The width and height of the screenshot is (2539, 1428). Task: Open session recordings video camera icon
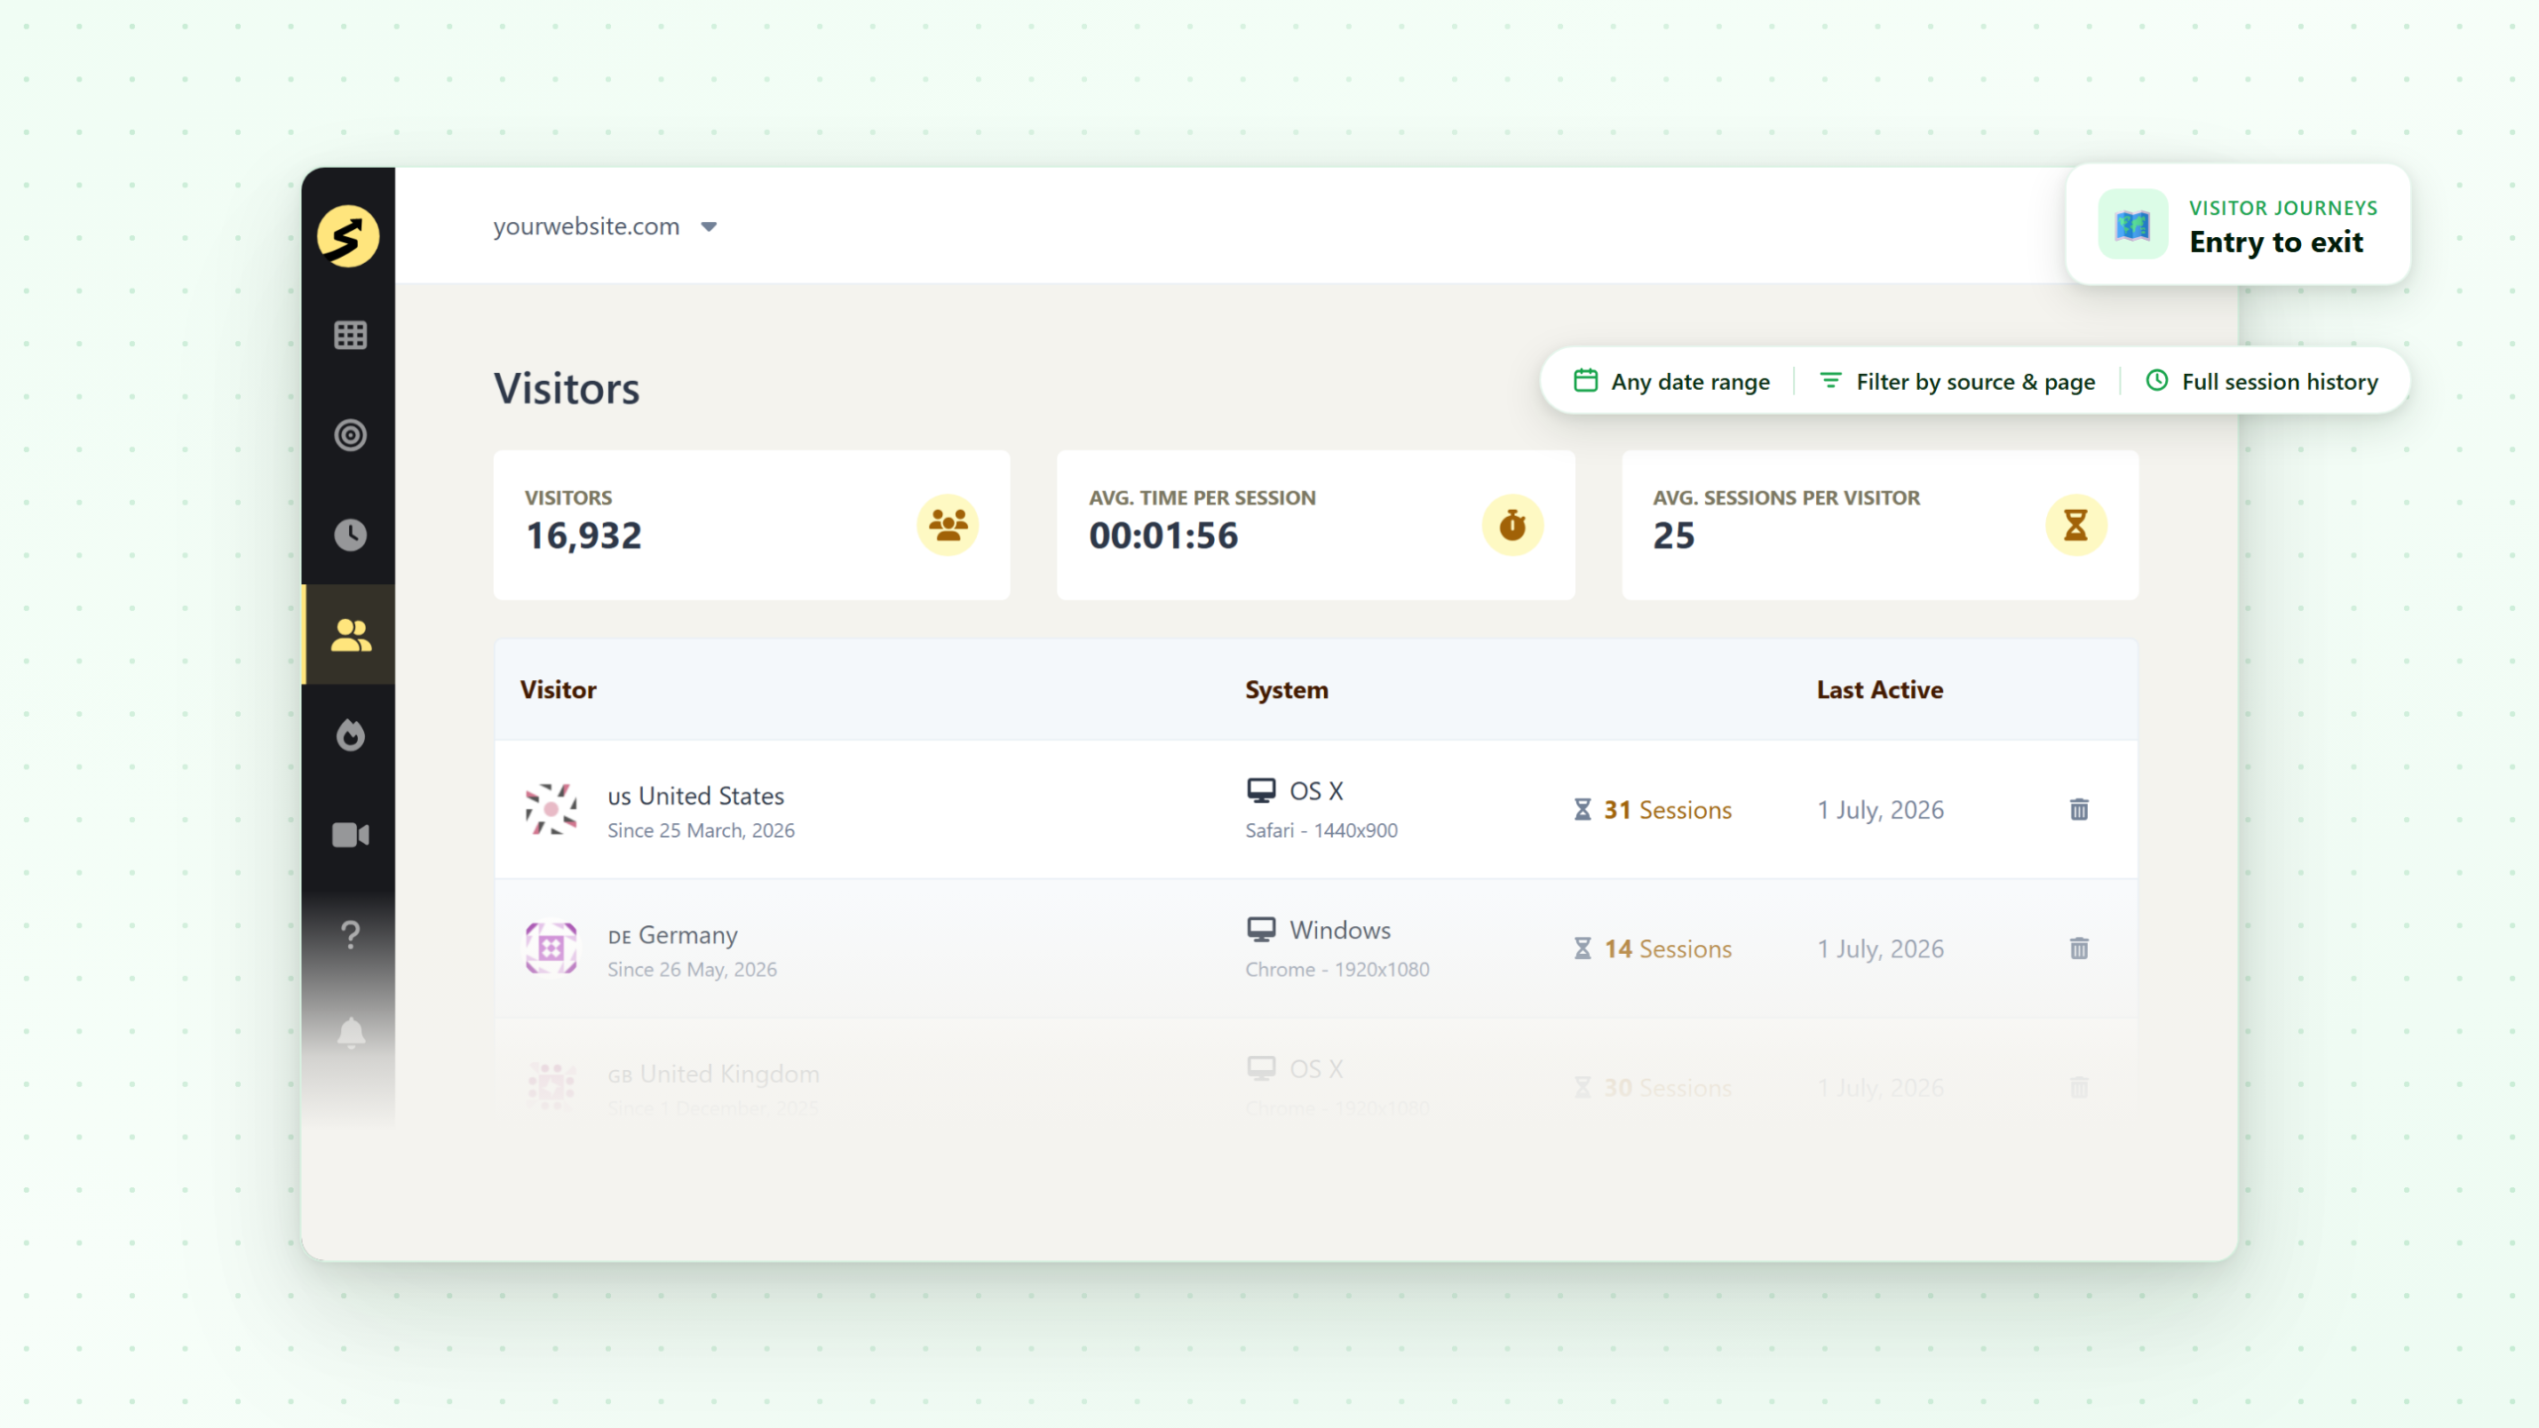pyautogui.click(x=350, y=835)
